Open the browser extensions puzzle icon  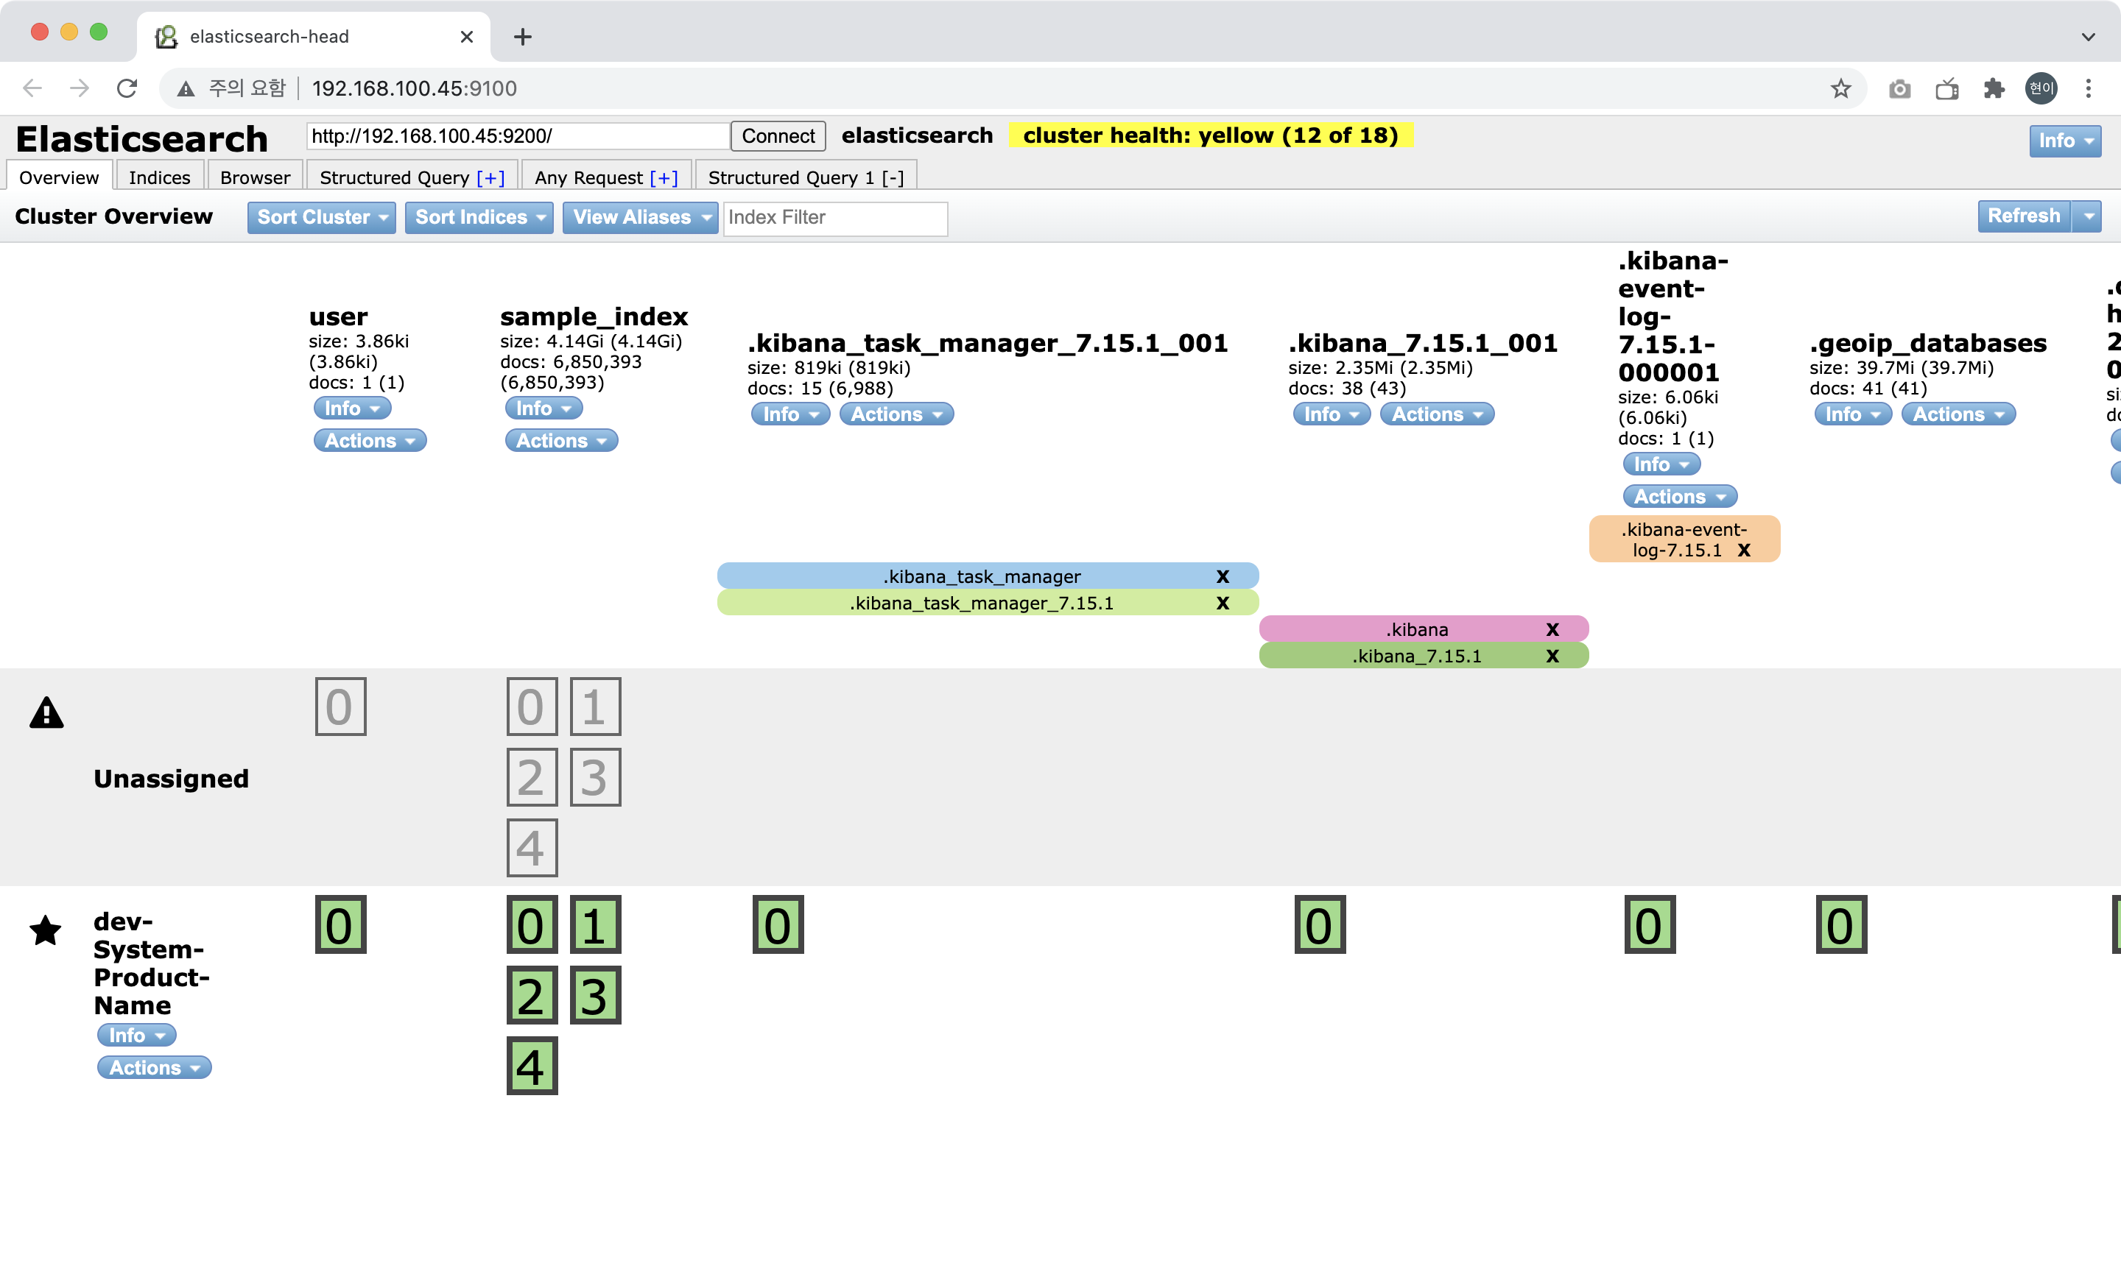[x=1994, y=88]
